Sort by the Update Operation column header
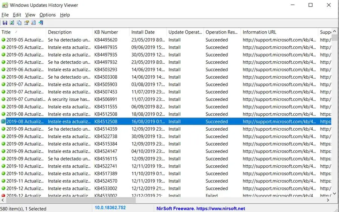The image size is (339, 212). (x=185, y=32)
